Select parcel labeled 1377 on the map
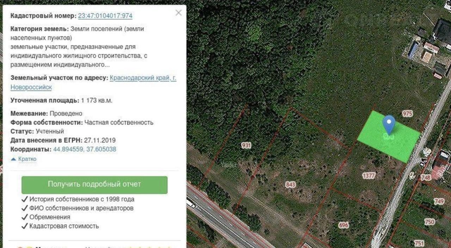 point(369,175)
